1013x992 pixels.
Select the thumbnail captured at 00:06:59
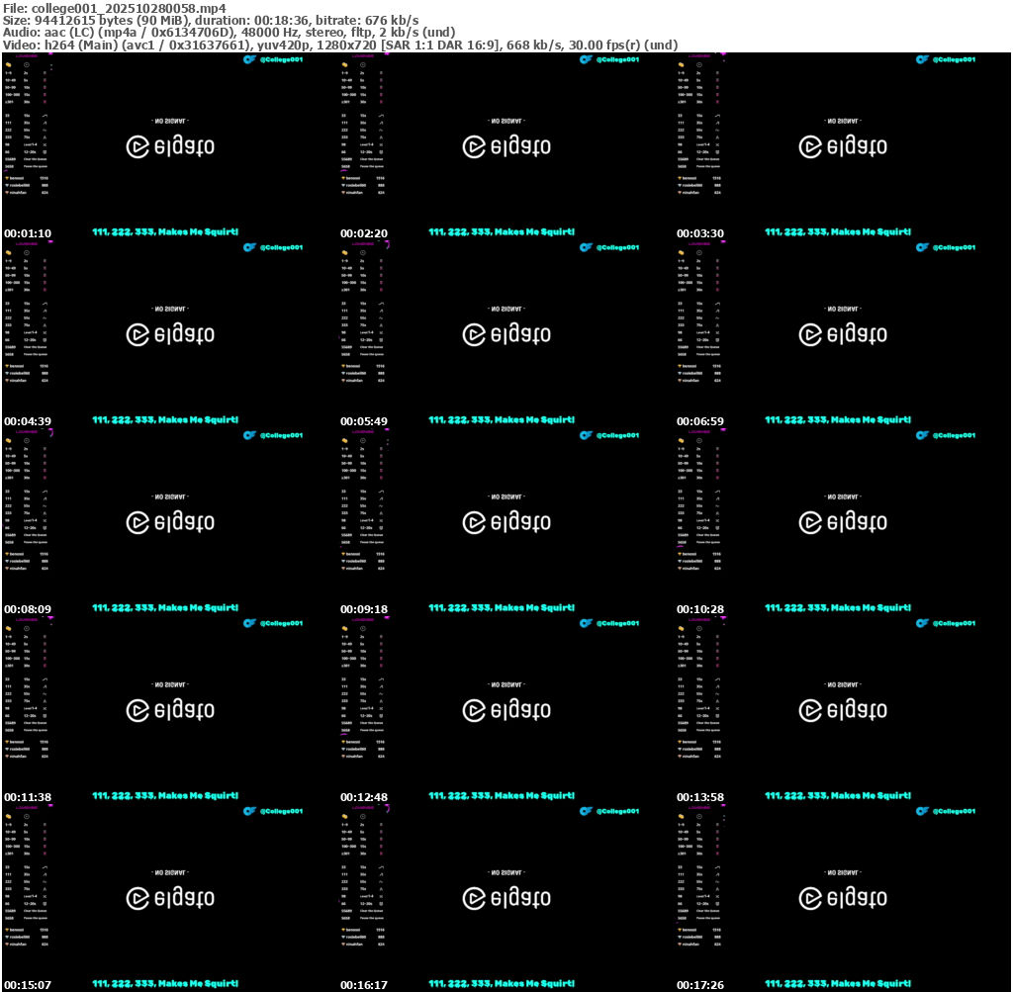(843, 334)
